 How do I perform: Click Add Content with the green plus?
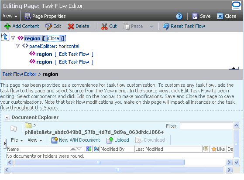pos(21,26)
